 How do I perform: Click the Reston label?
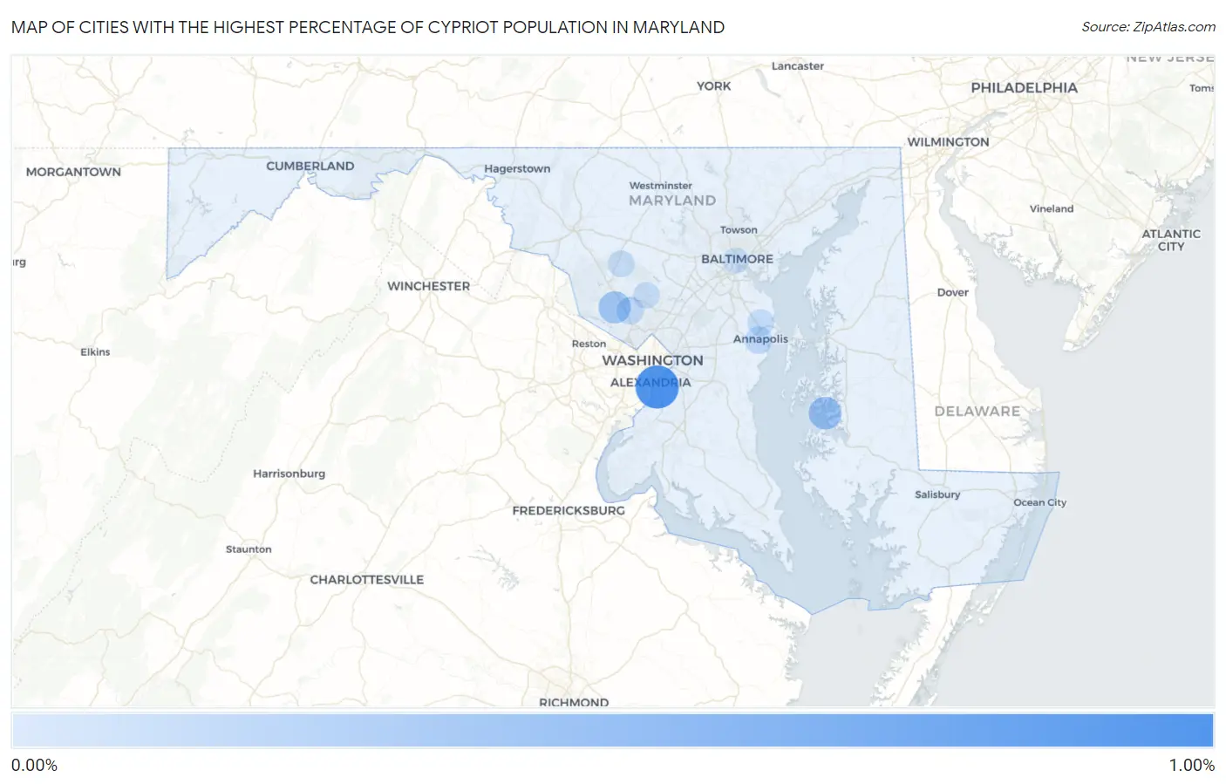tap(589, 344)
